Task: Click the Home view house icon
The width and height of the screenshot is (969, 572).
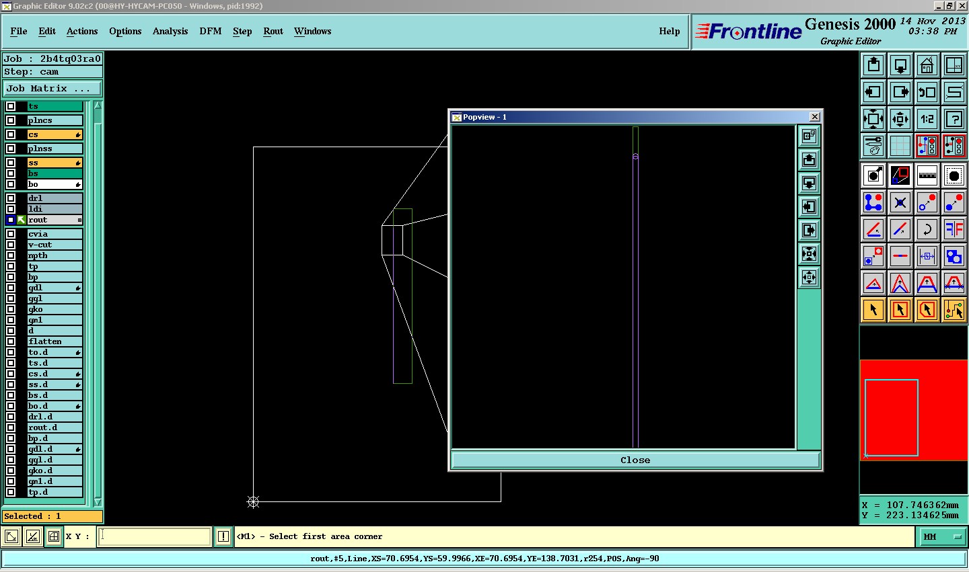Action: [x=927, y=65]
